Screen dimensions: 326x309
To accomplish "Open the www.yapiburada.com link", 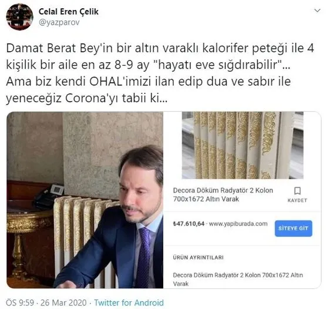I will [238, 224].
